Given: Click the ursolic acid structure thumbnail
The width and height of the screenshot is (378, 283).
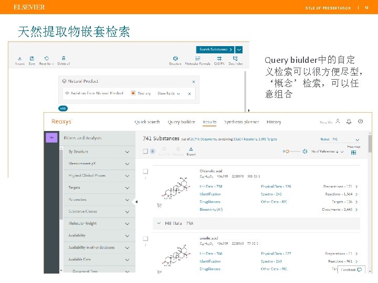Looking at the screenshot, I should 176,255.
